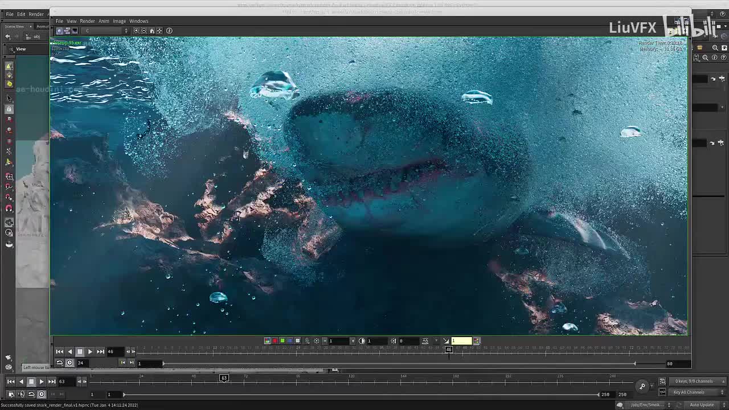
Task: Click the Houdini frame field showing 63
Action: (x=67, y=382)
